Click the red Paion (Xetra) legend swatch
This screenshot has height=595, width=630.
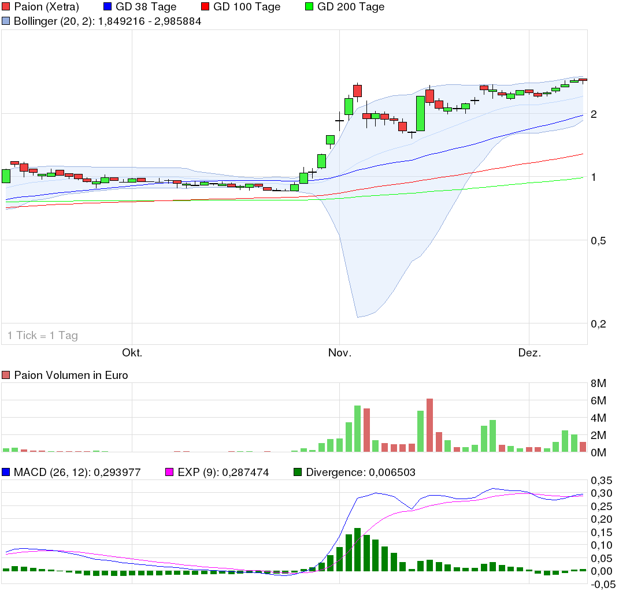[6, 7]
